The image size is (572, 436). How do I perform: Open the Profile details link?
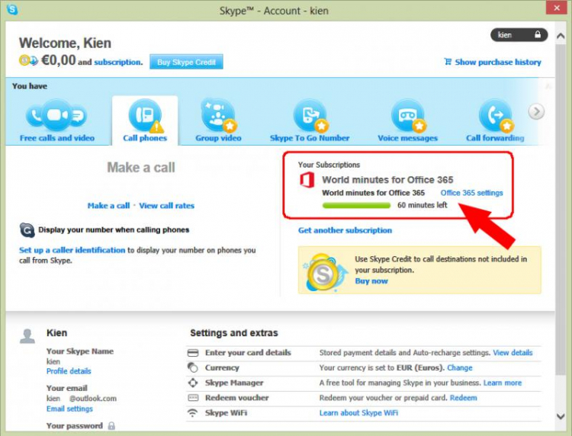tap(69, 371)
